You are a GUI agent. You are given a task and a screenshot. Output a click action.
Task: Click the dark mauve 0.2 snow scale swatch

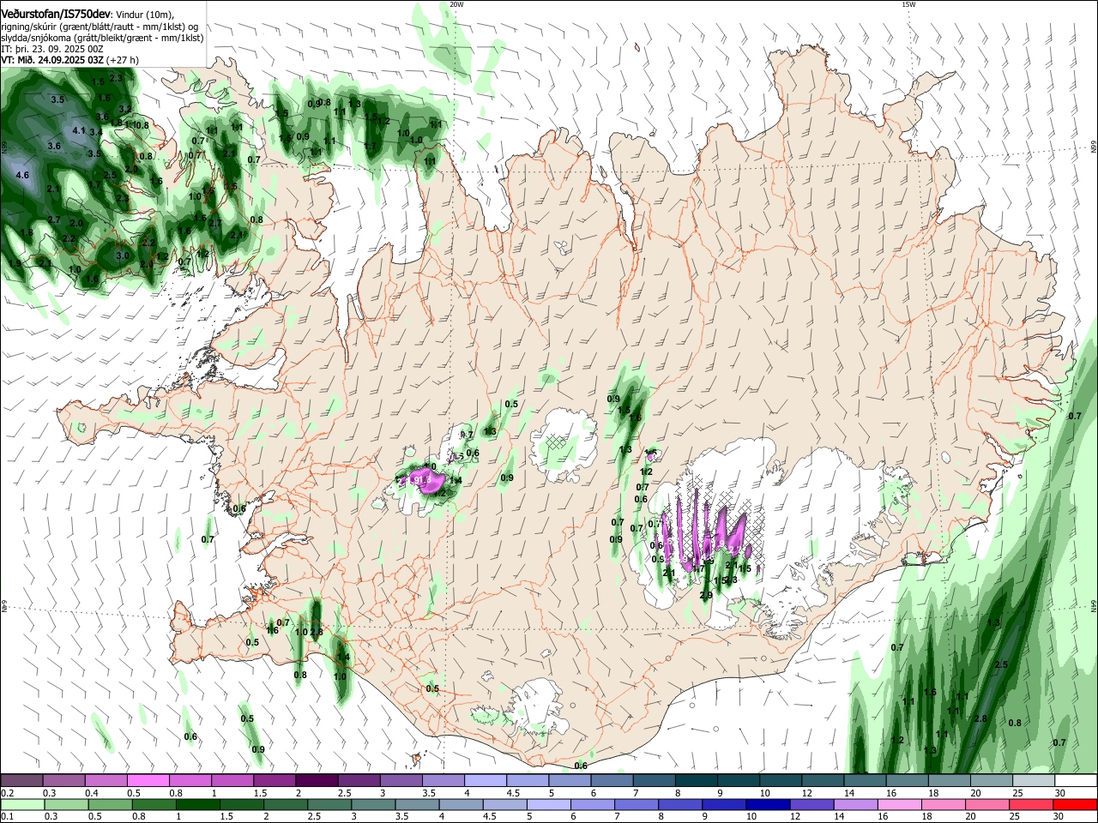[x=21, y=781]
